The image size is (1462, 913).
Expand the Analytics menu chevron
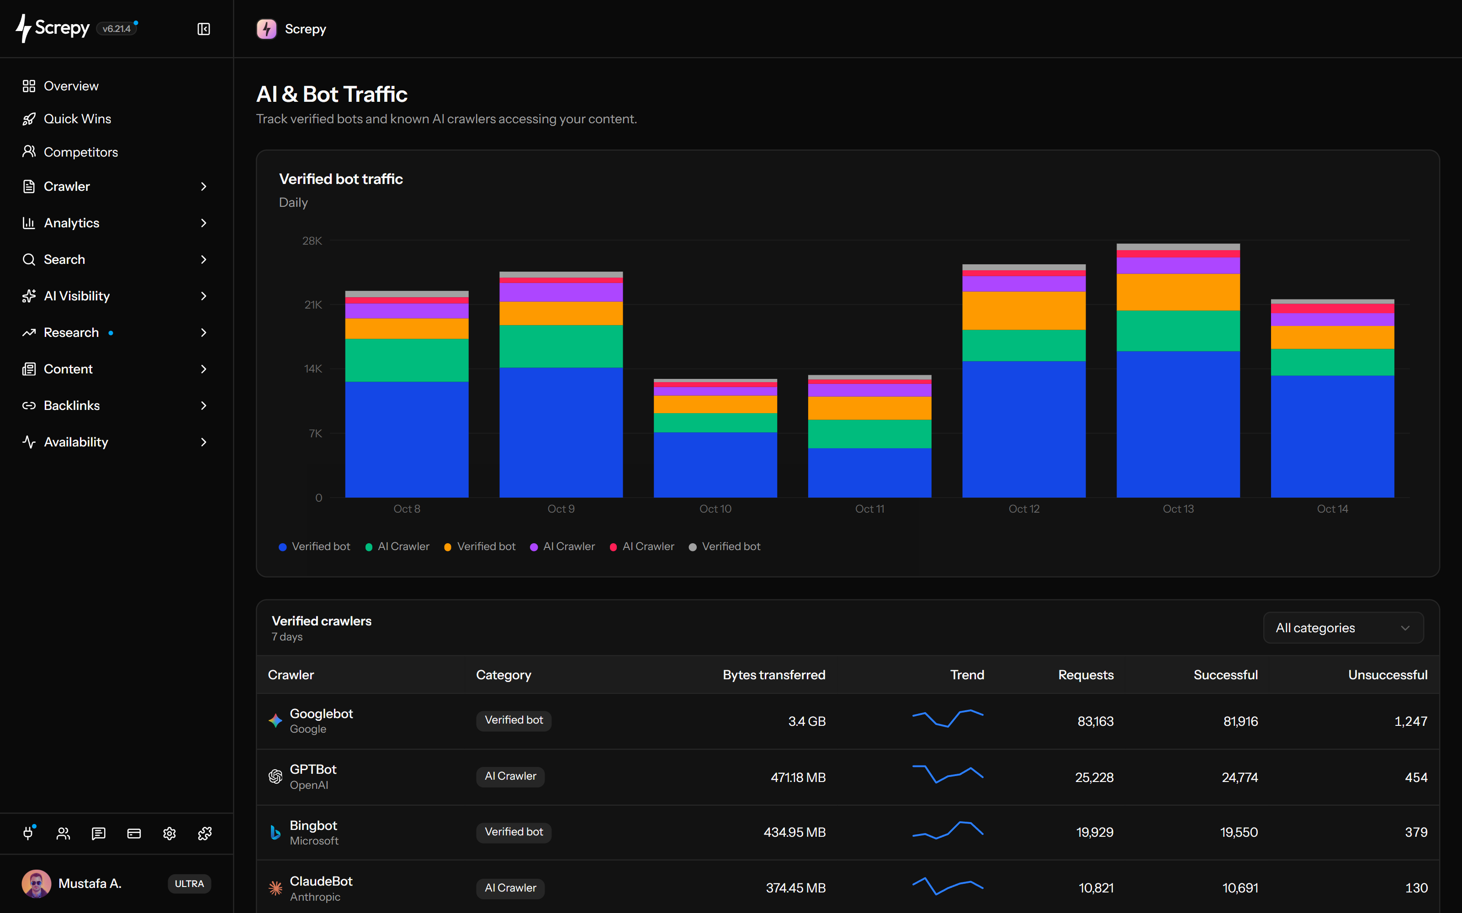[x=204, y=223]
